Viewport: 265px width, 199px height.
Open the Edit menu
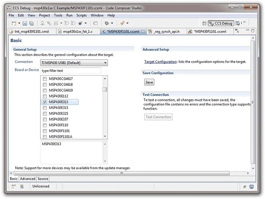tap(21, 15)
